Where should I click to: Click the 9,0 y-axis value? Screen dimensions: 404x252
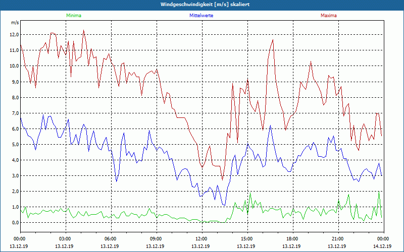click(16, 82)
